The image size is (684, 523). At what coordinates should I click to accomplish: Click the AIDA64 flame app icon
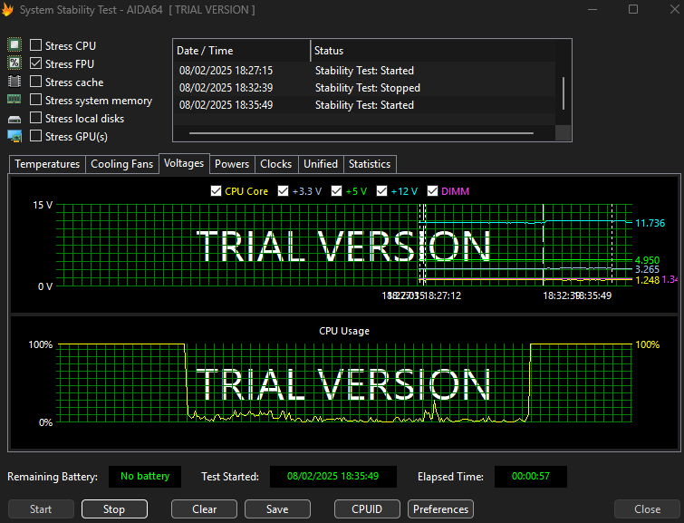7,10
